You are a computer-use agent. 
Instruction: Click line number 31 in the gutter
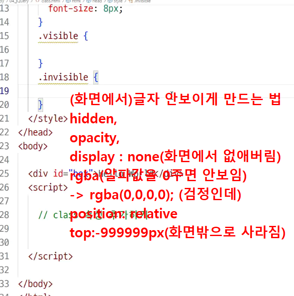pos(4,256)
